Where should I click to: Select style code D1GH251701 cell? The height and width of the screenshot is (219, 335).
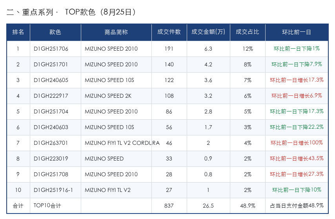pos(55,64)
